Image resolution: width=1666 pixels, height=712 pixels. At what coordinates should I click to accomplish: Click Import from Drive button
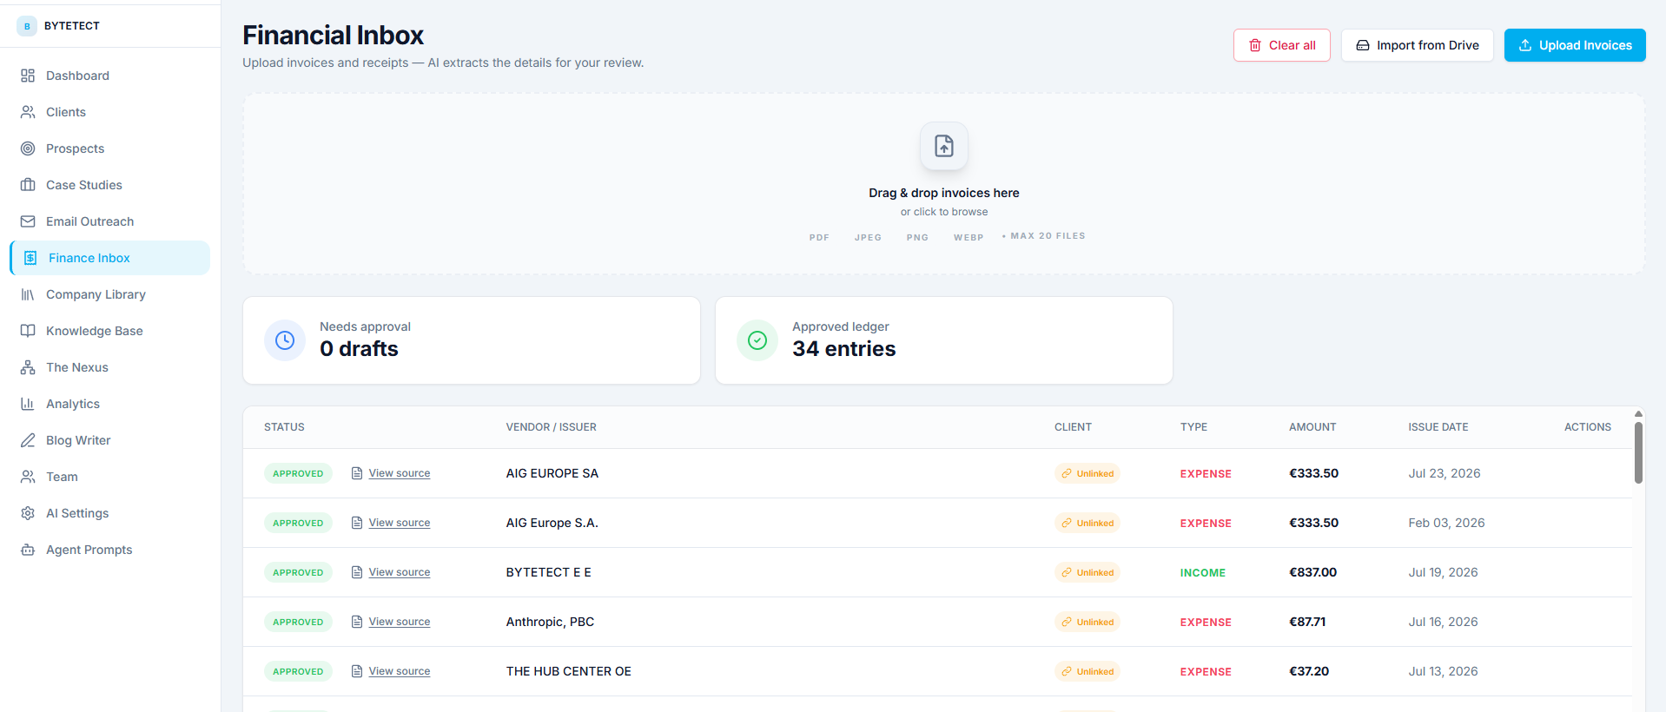pos(1418,45)
